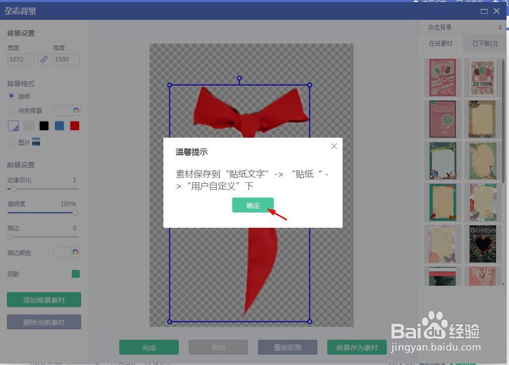Select the 图片 background radio button

click(x=11, y=142)
